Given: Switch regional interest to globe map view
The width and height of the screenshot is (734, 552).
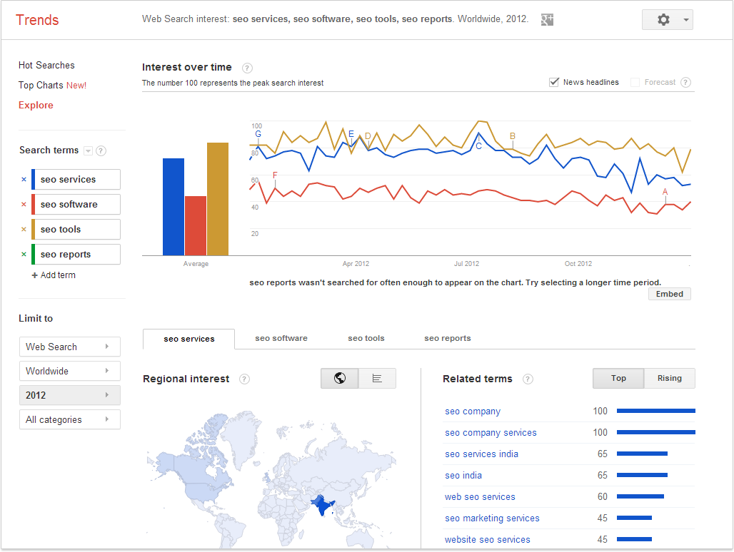Looking at the screenshot, I should pyautogui.click(x=340, y=378).
